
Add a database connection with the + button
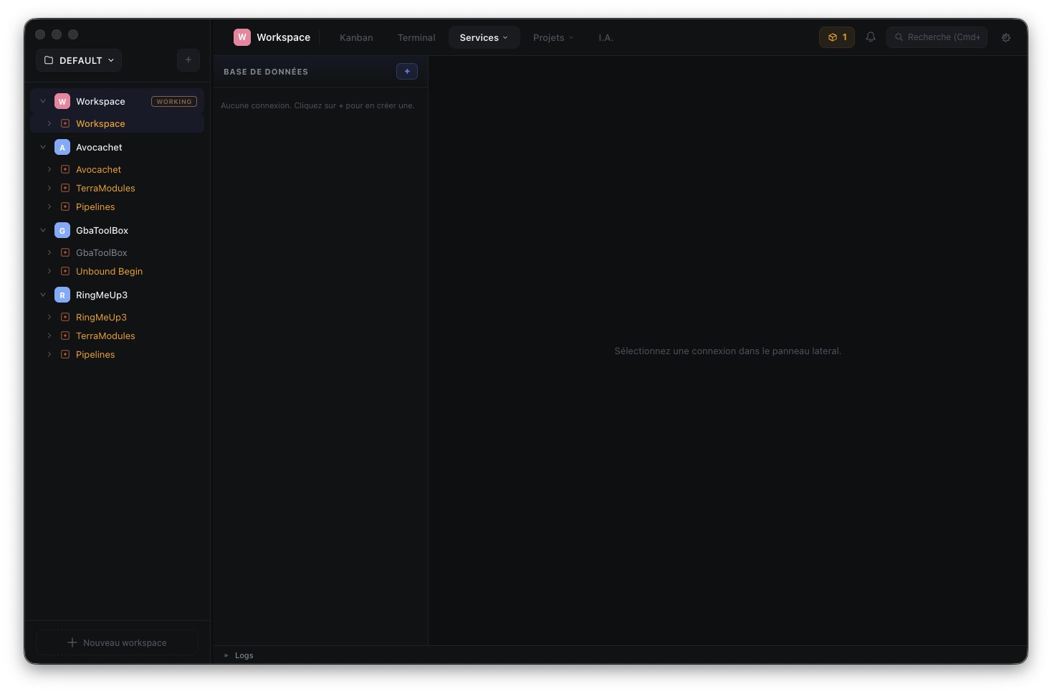point(406,71)
